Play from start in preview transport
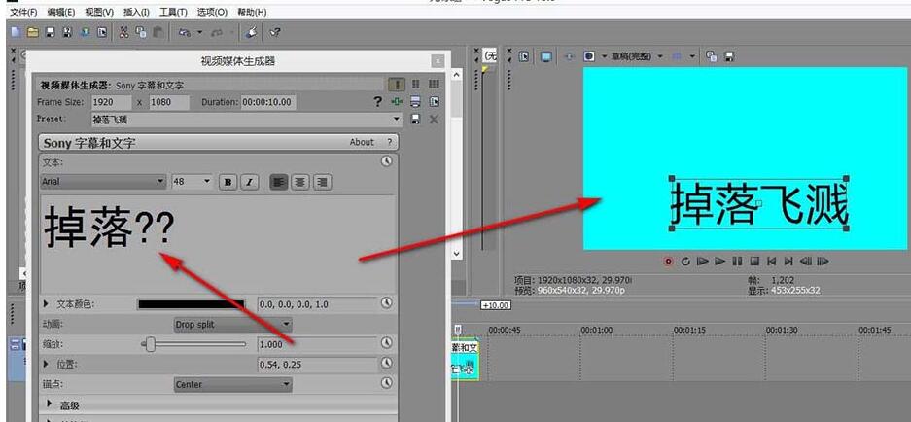Screen dimensions: 911x422 (x=703, y=262)
